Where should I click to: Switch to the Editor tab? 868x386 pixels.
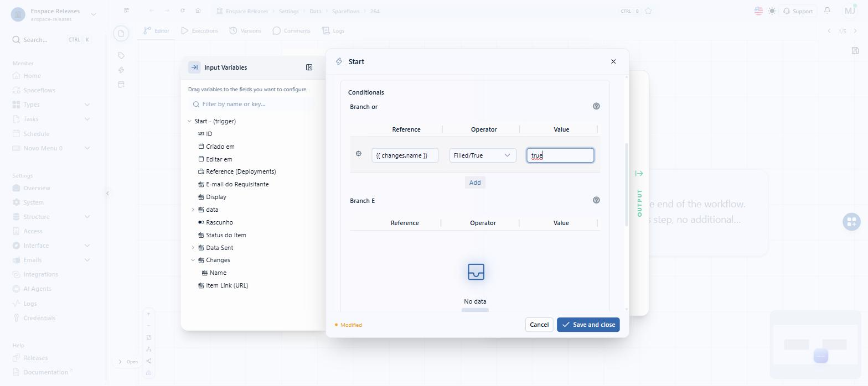coord(156,30)
